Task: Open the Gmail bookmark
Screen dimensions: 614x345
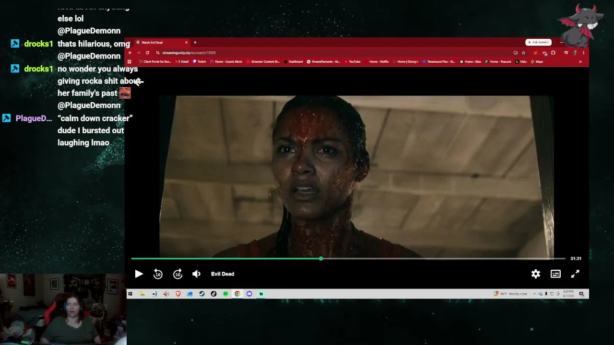Action: [182, 62]
